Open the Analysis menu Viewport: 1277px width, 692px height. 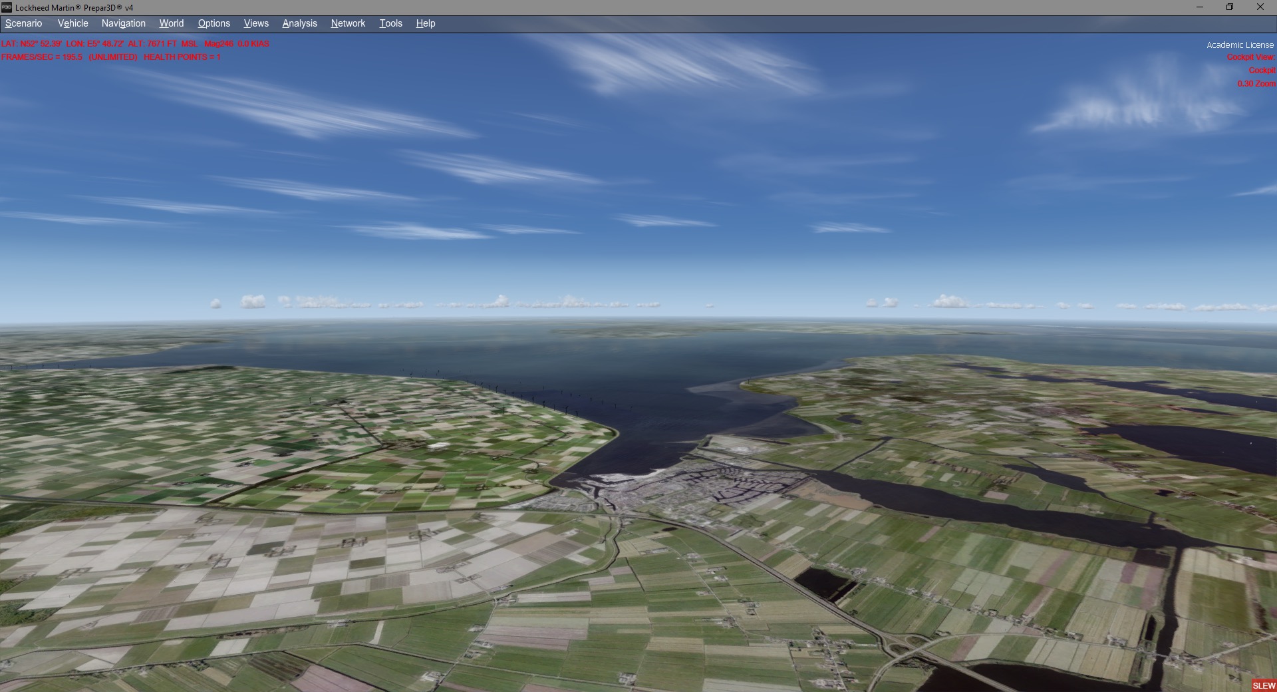(299, 23)
